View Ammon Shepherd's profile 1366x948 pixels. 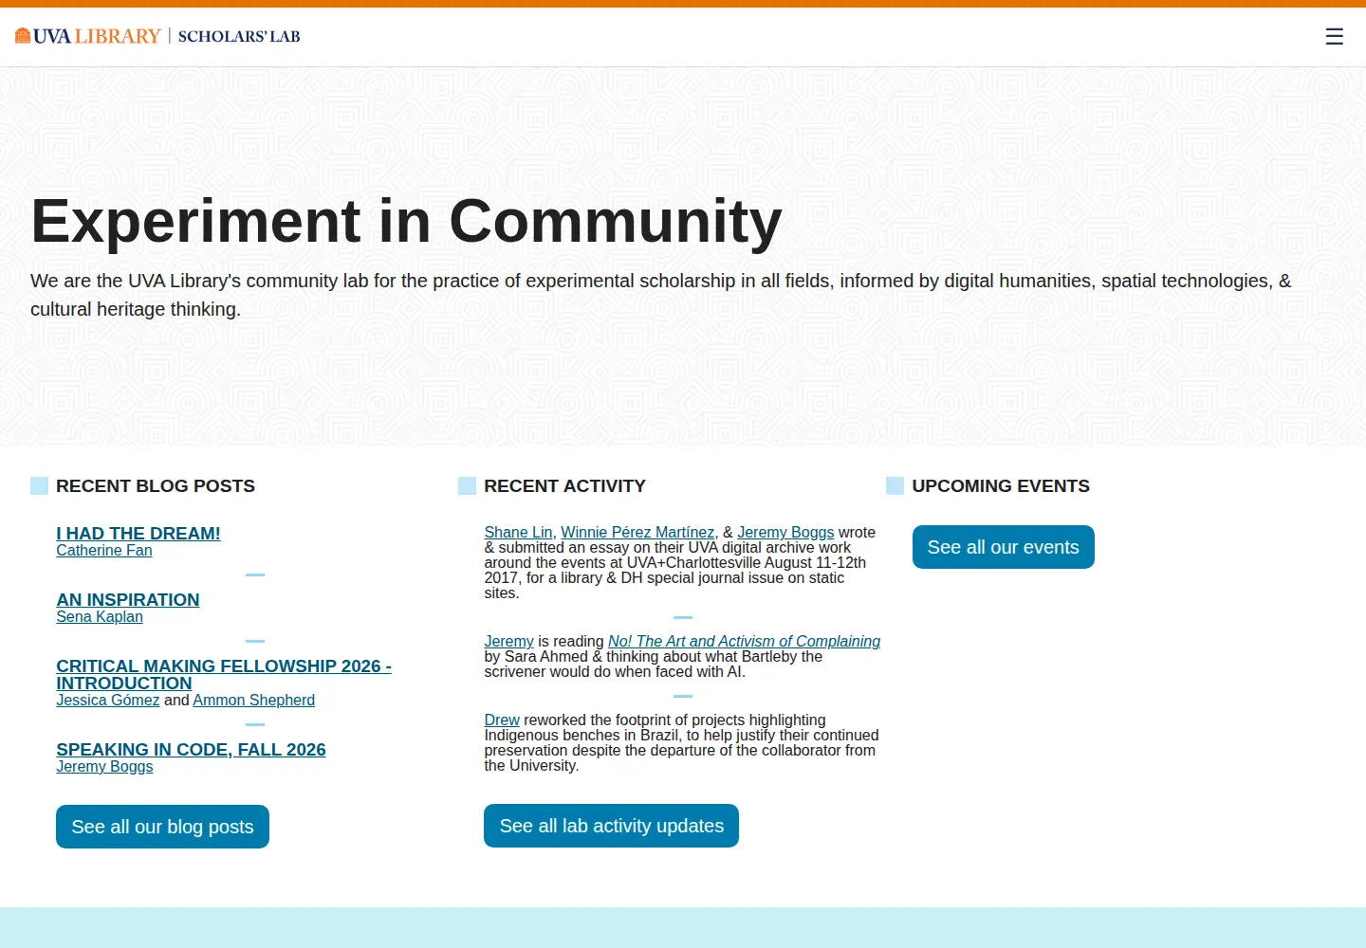click(x=254, y=701)
